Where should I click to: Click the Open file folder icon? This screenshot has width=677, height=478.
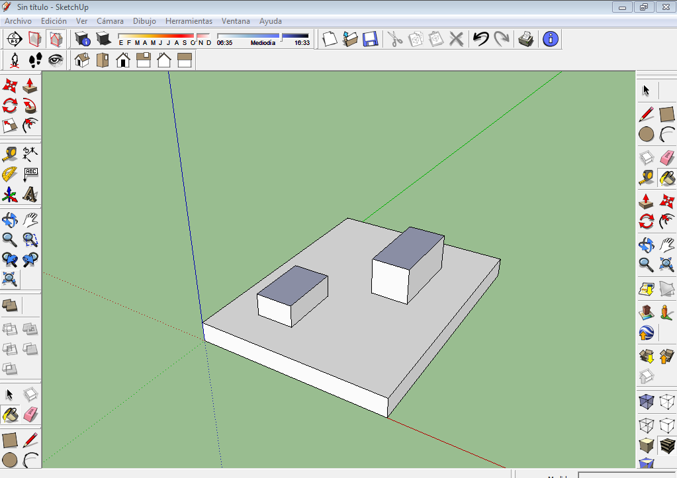pyautogui.click(x=350, y=39)
